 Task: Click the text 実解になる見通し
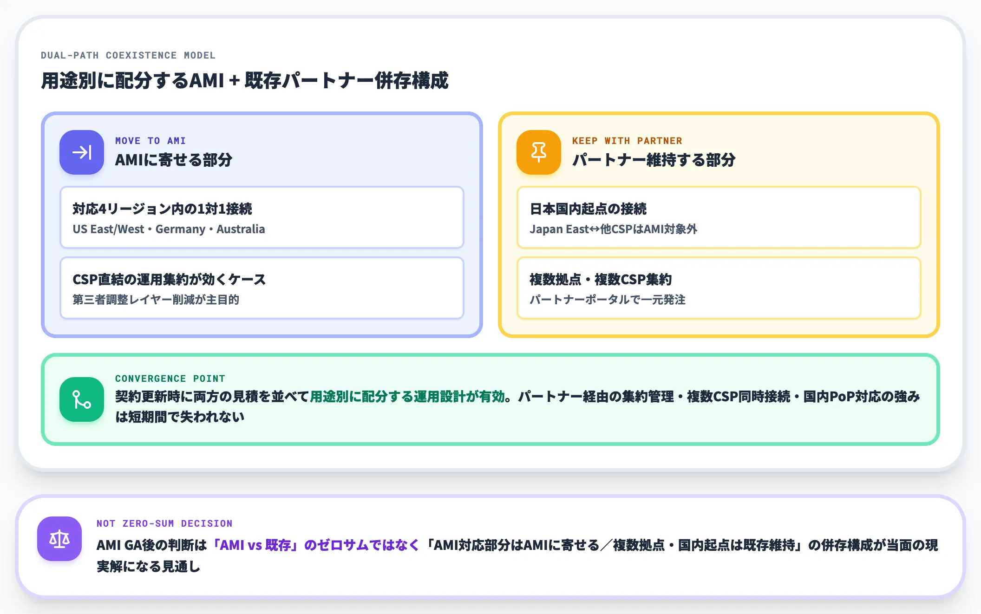point(148,567)
